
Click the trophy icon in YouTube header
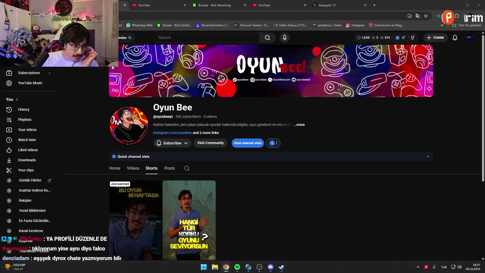413,38
